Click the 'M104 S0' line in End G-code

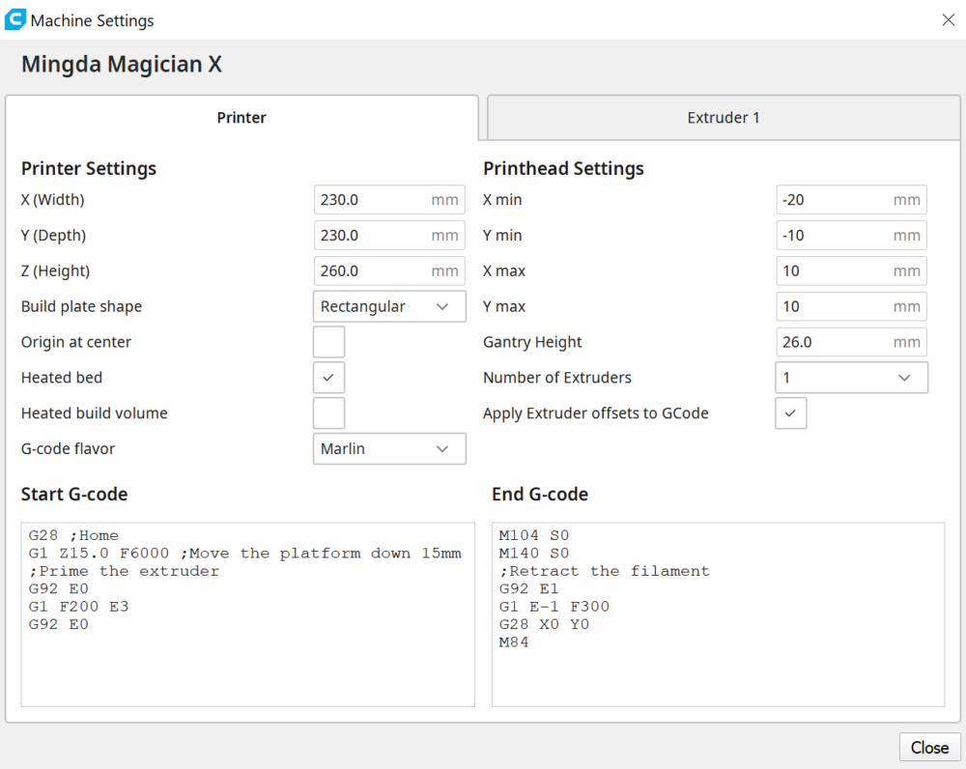tap(533, 535)
